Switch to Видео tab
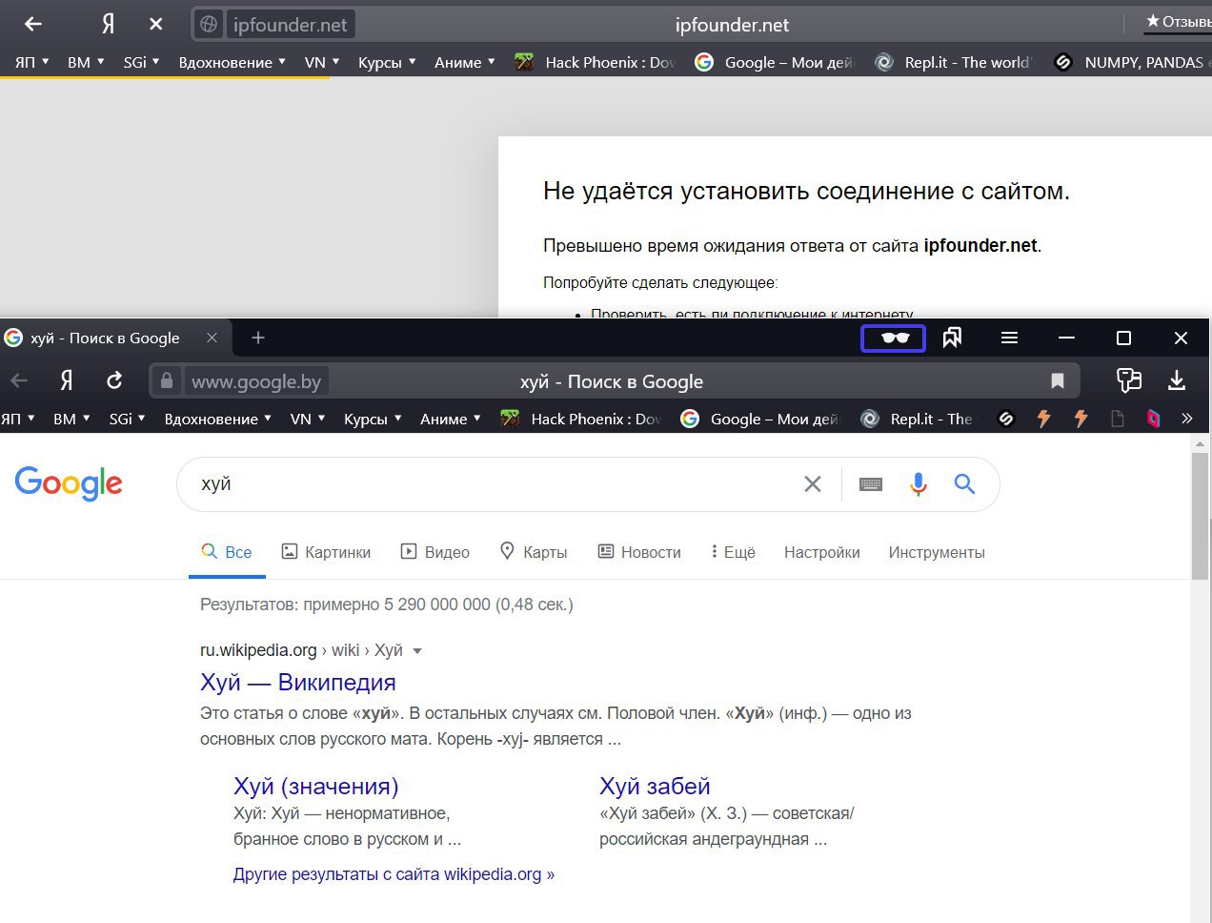The height and width of the screenshot is (923, 1212). point(435,552)
